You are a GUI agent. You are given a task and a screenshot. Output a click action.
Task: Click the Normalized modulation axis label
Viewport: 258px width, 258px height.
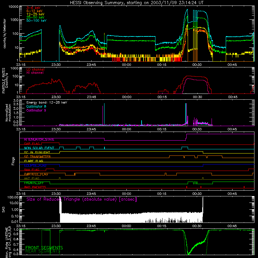(8, 113)
